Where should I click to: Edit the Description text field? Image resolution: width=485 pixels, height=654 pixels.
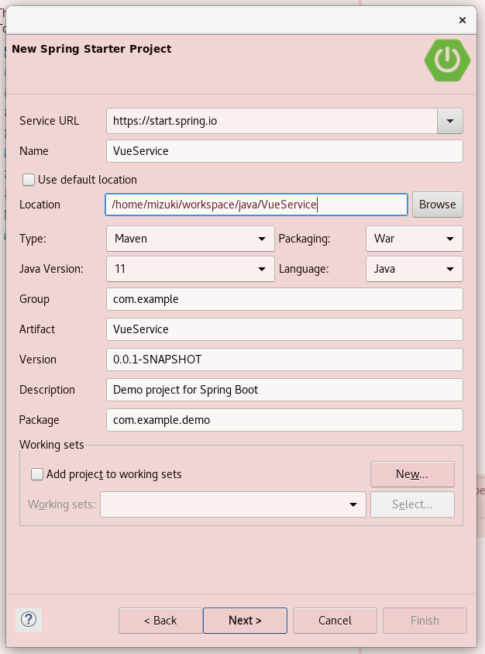click(285, 390)
